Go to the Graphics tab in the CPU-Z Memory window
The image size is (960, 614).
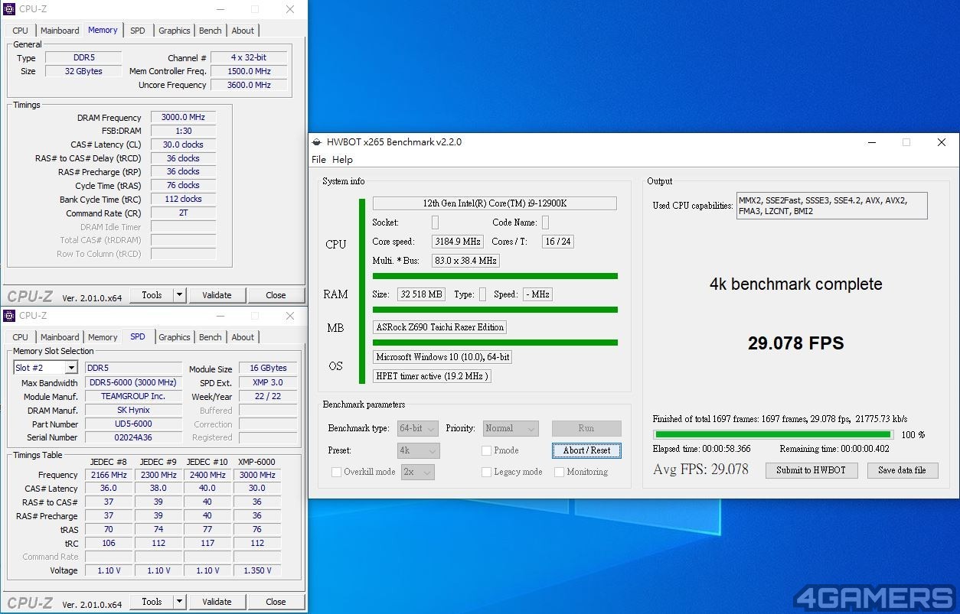(x=175, y=31)
